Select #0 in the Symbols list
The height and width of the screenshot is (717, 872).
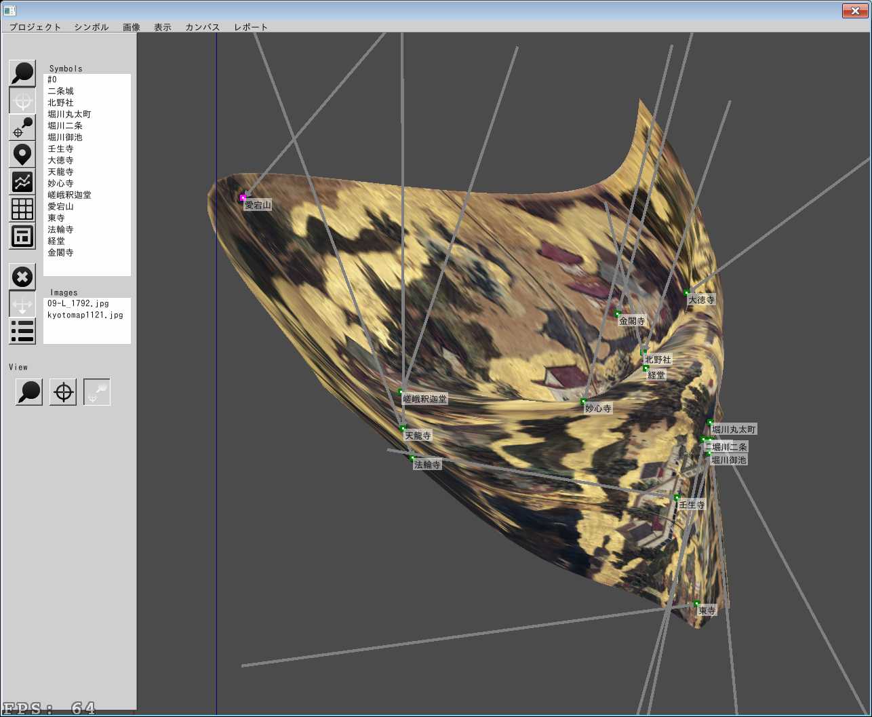tap(87, 80)
